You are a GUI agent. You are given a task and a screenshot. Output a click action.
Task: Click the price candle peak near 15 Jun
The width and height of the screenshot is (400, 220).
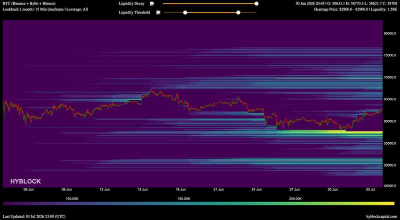click(151, 90)
